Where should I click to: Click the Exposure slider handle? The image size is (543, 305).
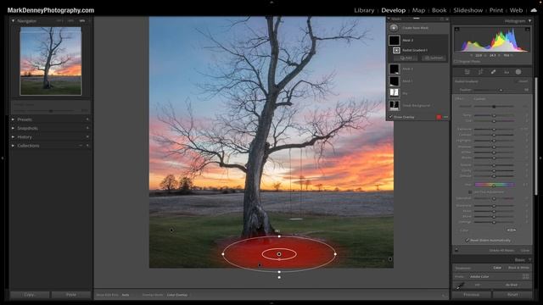point(494,130)
